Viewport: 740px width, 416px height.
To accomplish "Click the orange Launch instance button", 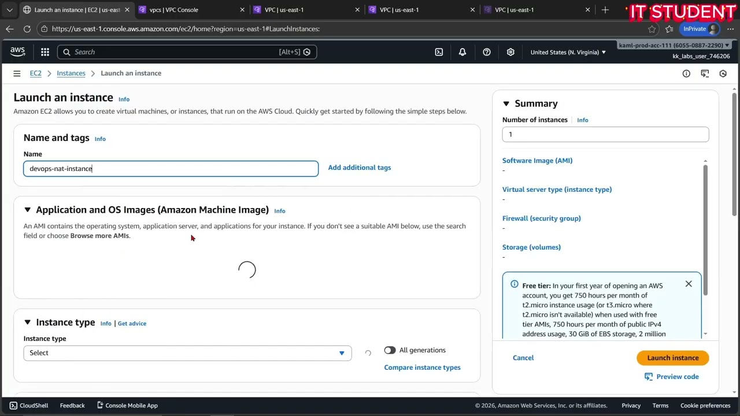I will click(673, 358).
